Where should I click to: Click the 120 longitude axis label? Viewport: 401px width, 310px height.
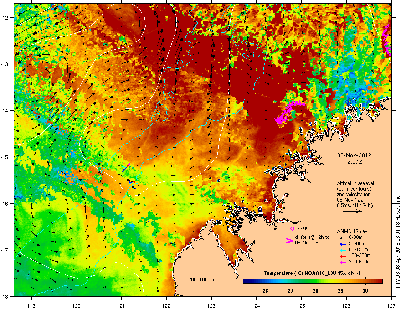click(x=77, y=305)
